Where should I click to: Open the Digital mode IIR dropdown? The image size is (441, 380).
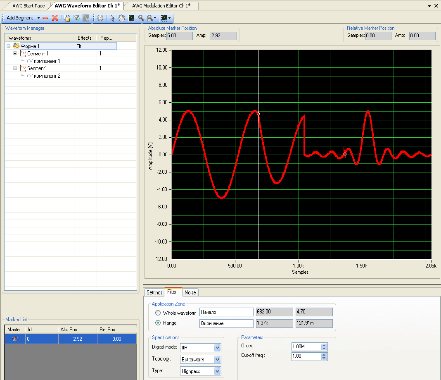[x=217, y=348]
